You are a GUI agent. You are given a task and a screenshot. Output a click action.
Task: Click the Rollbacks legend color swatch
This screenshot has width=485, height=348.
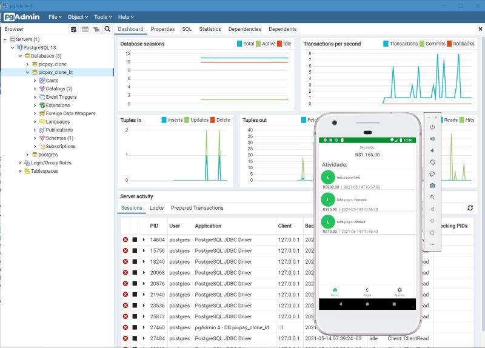point(449,44)
